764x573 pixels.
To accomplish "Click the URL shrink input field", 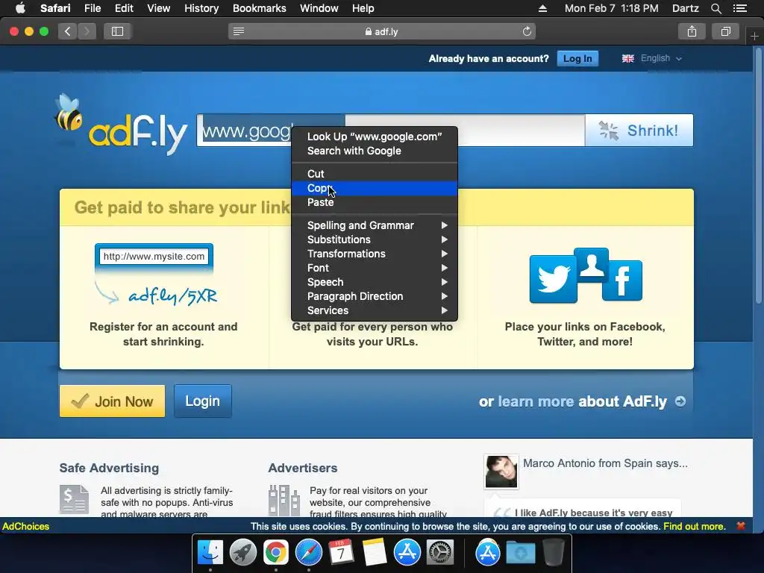I will 391,130.
